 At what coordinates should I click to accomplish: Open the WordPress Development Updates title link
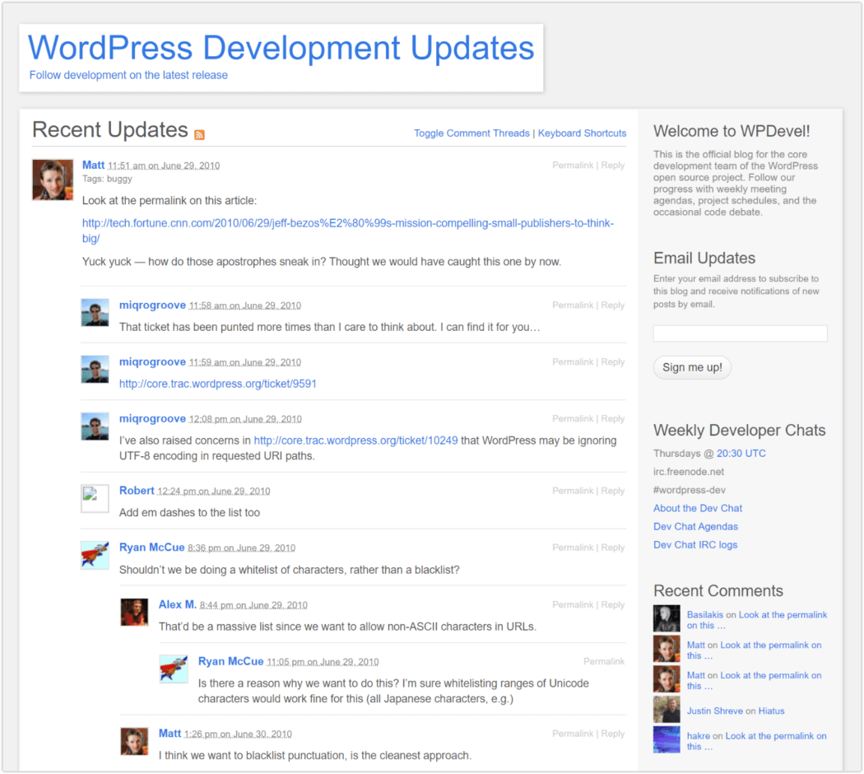281,48
